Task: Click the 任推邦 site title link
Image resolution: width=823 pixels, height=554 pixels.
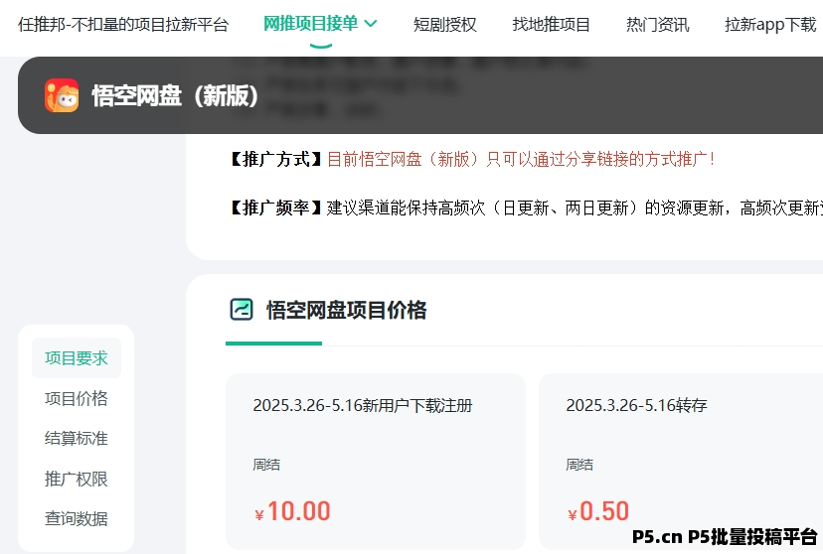Action: [x=123, y=25]
